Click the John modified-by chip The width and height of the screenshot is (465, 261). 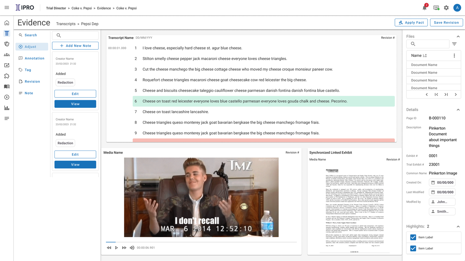pos(442,202)
